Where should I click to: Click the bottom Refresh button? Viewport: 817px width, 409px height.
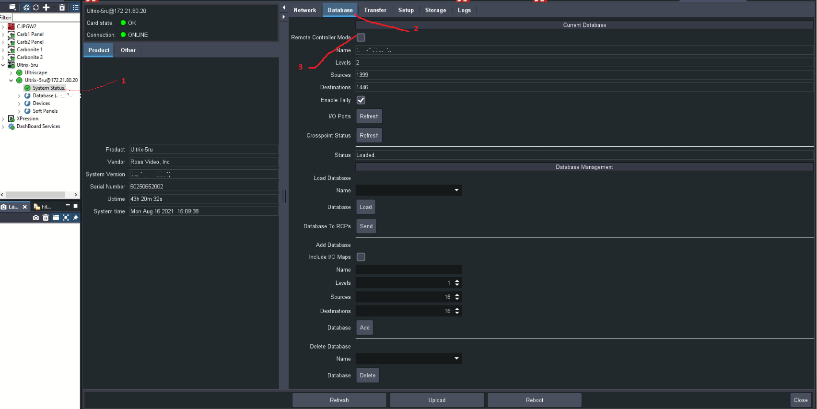point(339,400)
